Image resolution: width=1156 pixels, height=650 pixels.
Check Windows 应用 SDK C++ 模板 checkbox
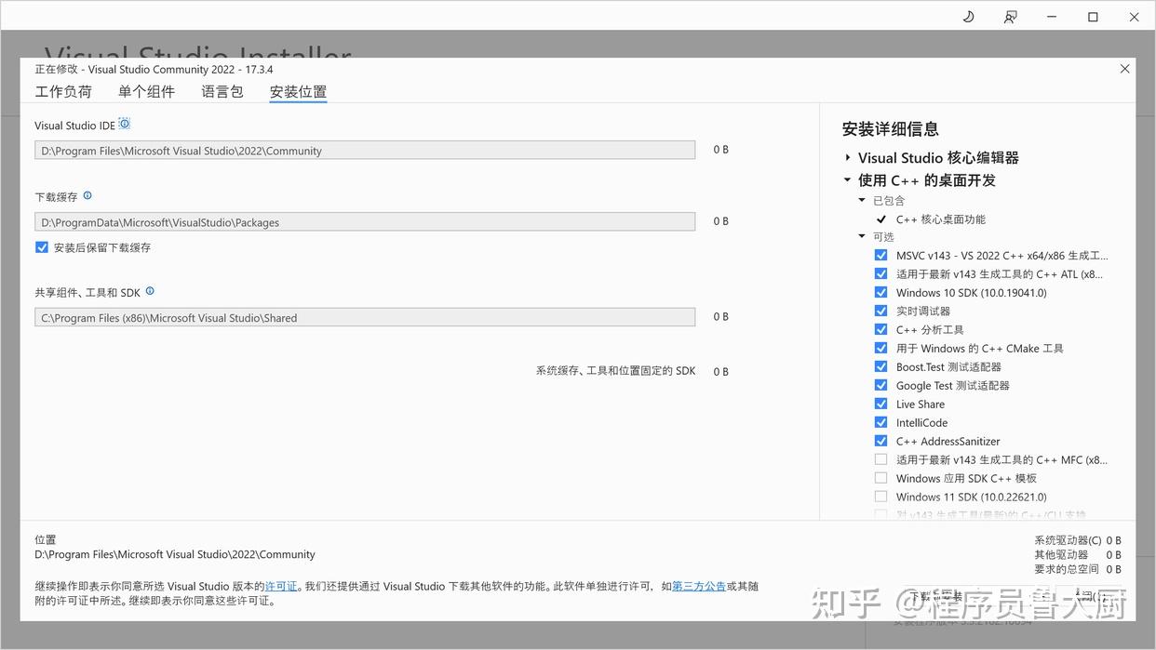(x=880, y=478)
